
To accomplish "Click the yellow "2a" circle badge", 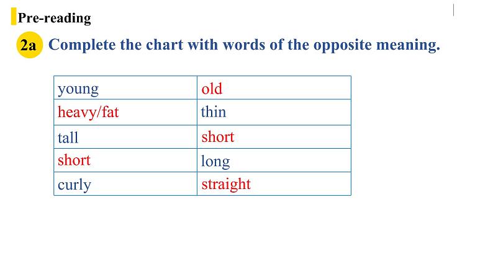I will tap(29, 46).
